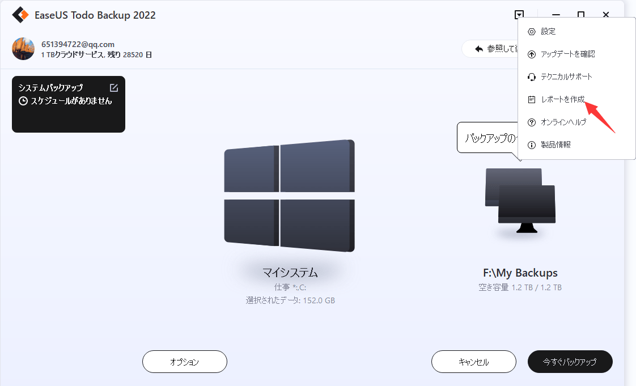Click the edit icon on システムバックアップ card
This screenshot has width=636, height=386.
[114, 88]
